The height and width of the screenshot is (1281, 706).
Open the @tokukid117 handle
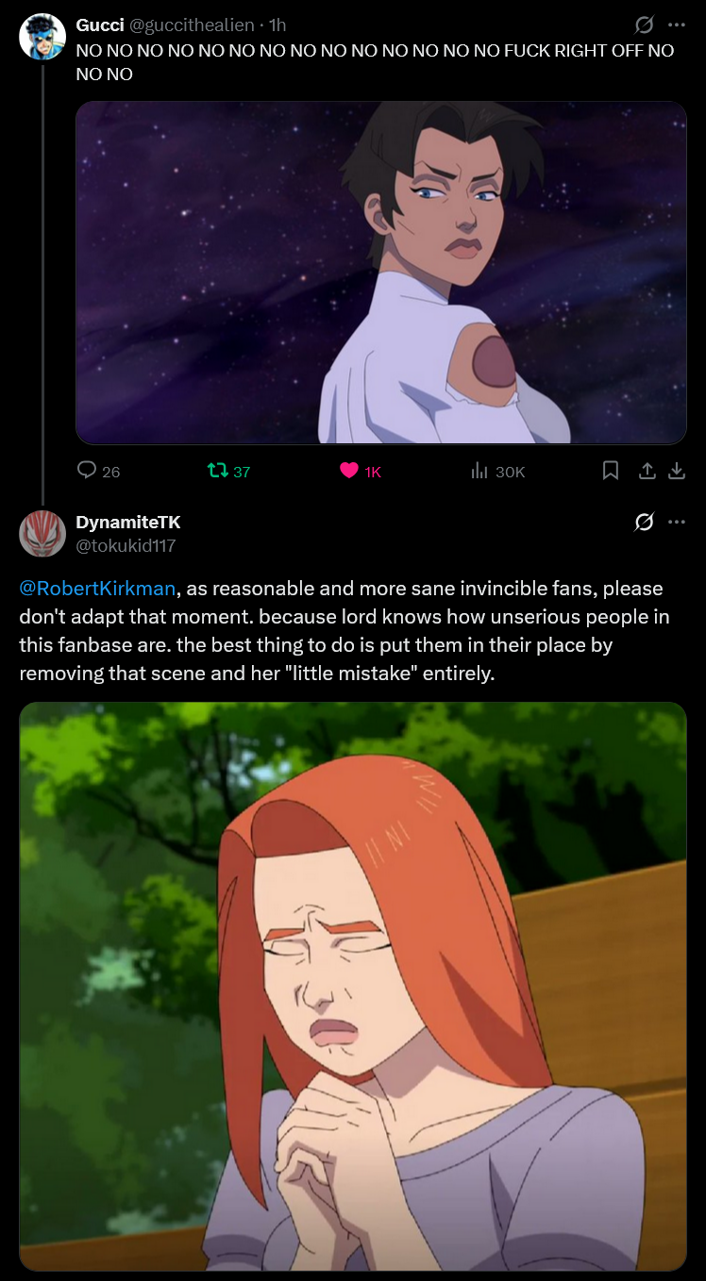coord(126,545)
